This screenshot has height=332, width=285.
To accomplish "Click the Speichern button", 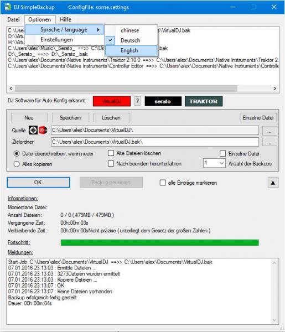I will click(x=70, y=118).
